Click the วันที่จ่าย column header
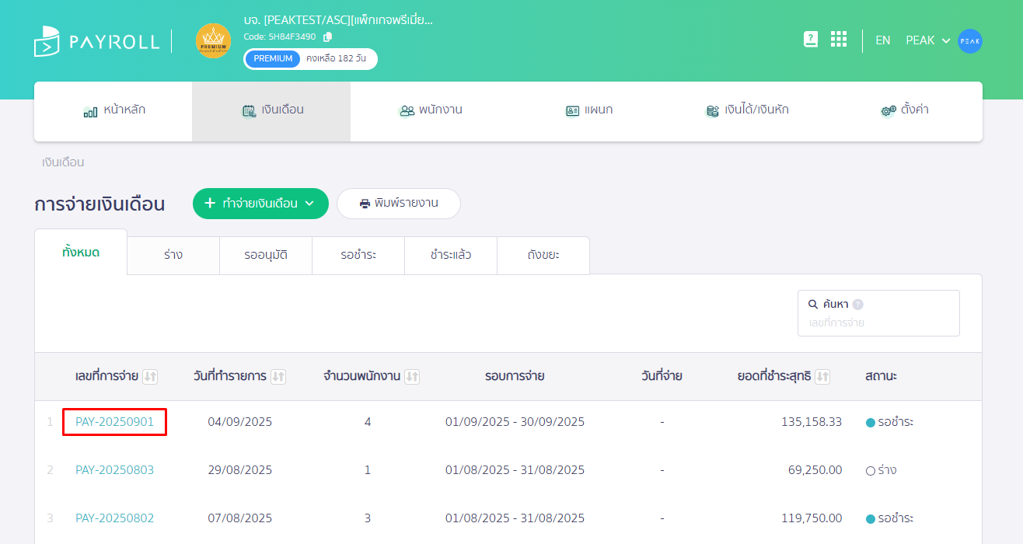Viewport: 1023px width, 544px height. (x=662, y=376)
